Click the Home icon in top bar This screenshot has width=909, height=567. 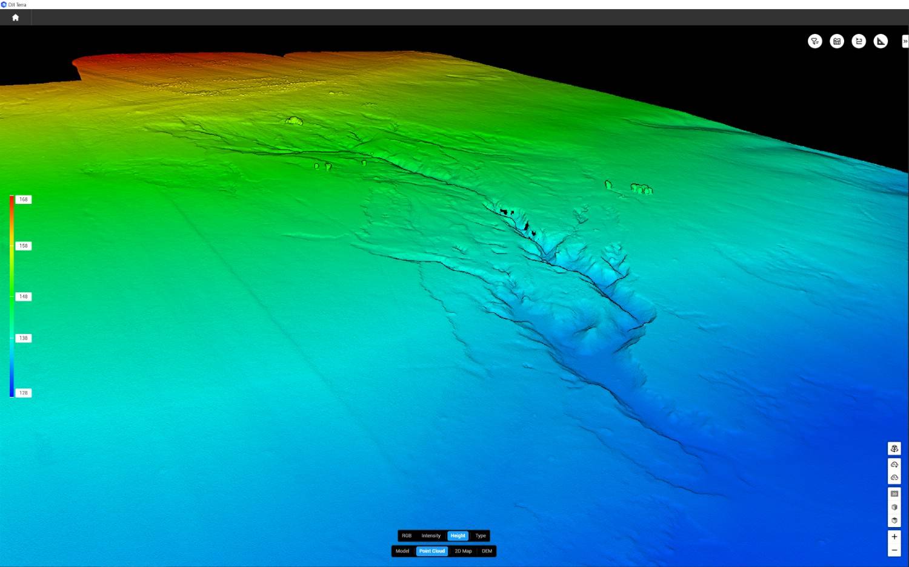click(15, 18)
